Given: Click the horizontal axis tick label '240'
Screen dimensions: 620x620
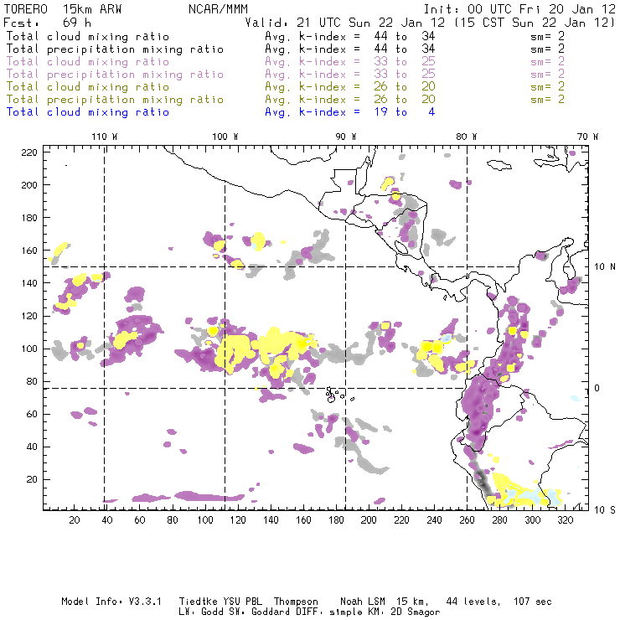Looking at the screenshot, I should (x=434, y=520).
